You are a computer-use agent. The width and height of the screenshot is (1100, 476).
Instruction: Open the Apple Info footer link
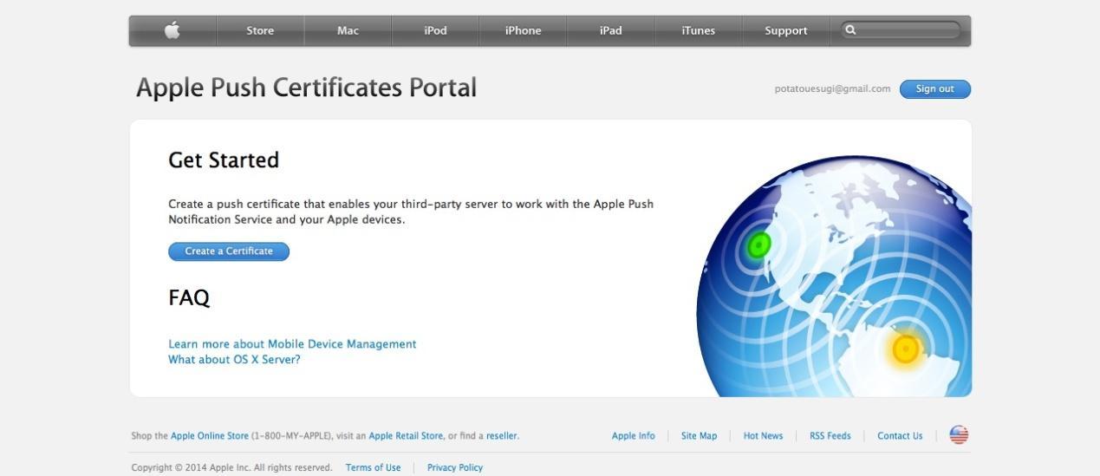(x=634, y=436)
